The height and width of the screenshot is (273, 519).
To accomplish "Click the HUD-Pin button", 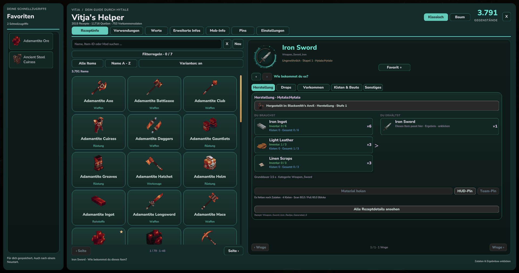I will point(465,191).
